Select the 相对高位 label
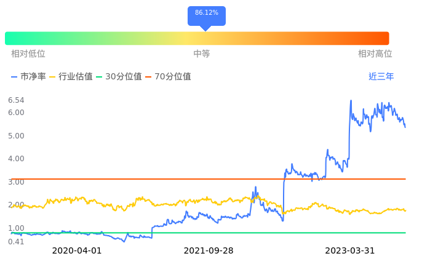 375,54
